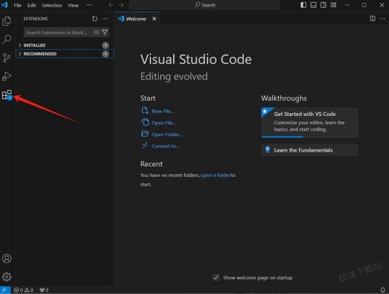This screenshot has width=389, height=294.
Task: Open the Explorer view in activity bar
Action: 7,21
